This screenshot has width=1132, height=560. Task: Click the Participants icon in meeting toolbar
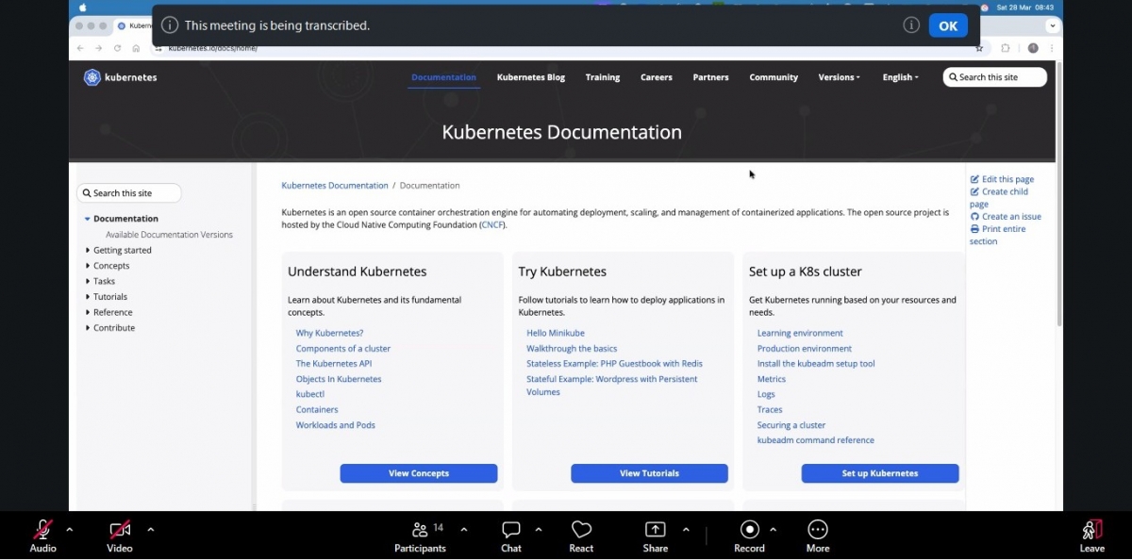(x=420, y=530)
